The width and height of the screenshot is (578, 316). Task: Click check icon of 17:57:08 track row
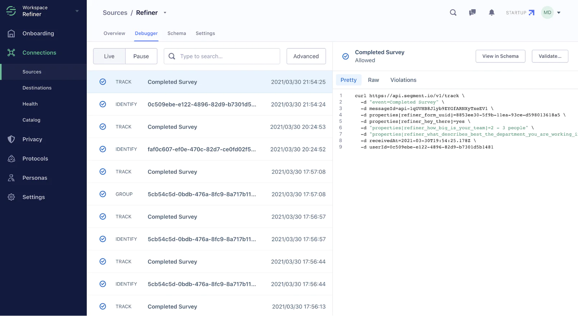[x=103, y=172]
